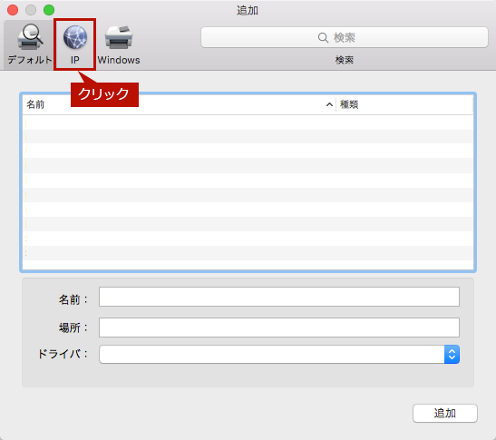Screen dimensions: 496x440
Task: Select the デフォルト printer search icon
Action: click(30, 37)
